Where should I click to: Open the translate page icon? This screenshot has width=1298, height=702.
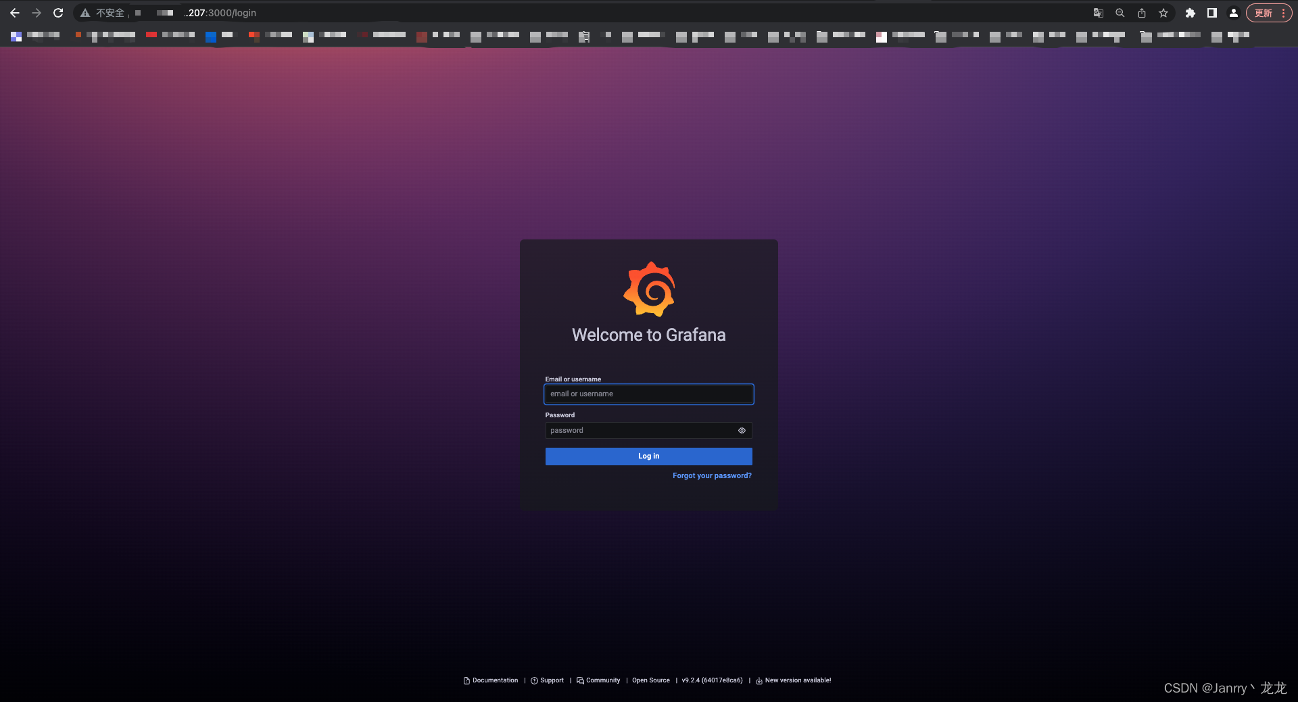pos(1099,13)
